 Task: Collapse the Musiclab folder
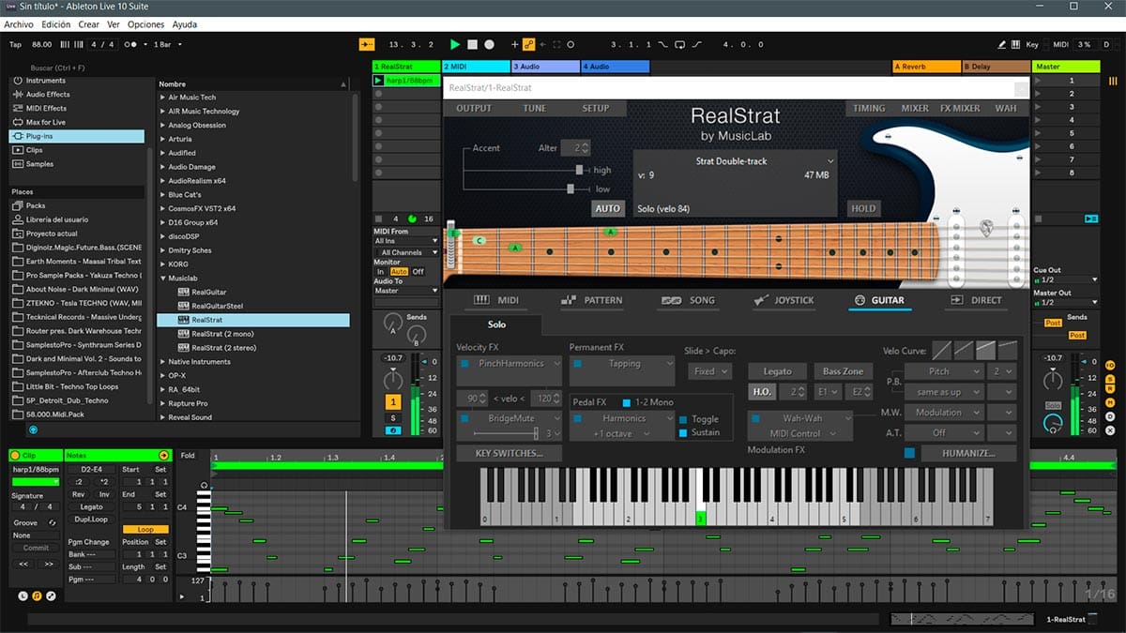[163, 279]
